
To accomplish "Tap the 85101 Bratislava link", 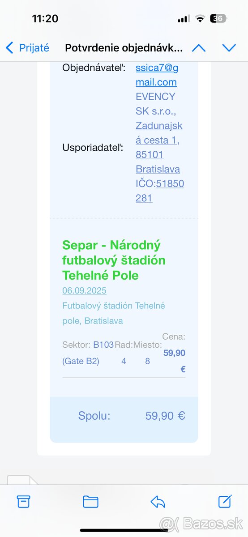I will coord(158,162).
